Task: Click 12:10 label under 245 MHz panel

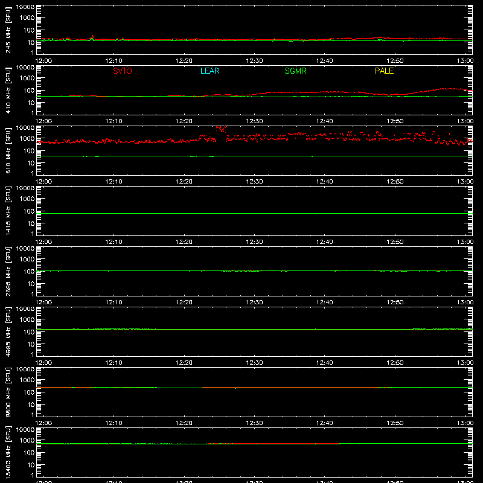Action: pos(114,61)
